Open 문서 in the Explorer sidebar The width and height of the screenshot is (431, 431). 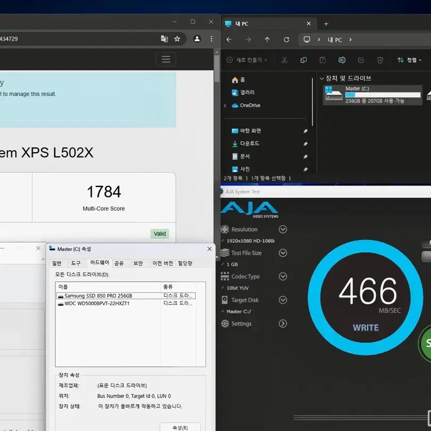[x=241, y=156]
